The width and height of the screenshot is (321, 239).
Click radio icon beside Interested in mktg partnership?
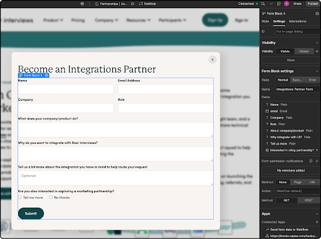[267, 150]
